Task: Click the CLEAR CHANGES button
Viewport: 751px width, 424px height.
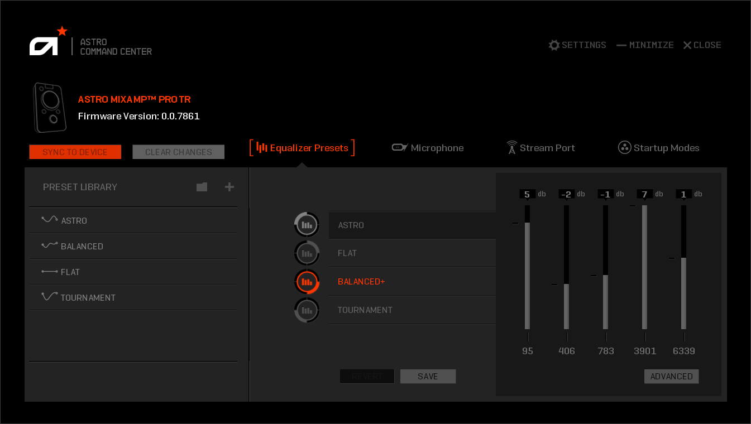Action: point(179,152)
